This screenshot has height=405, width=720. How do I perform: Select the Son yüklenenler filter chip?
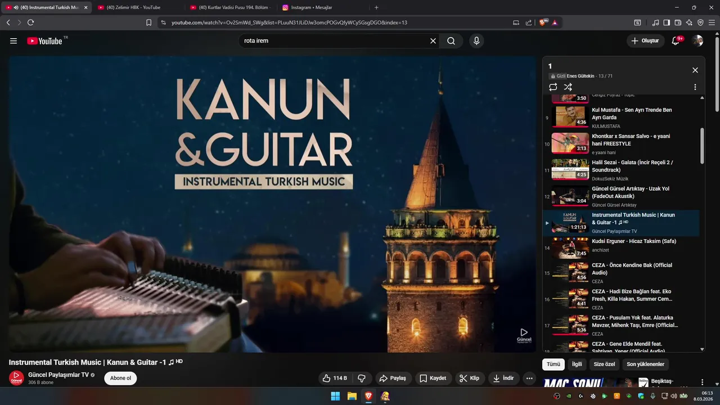(646, 364)
